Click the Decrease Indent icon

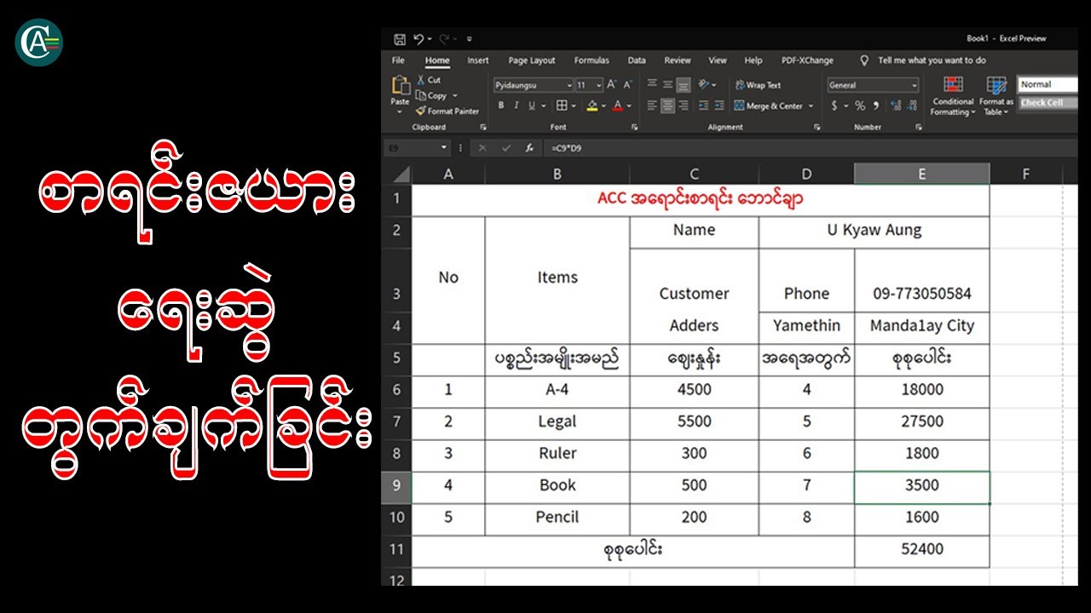click(704, 106)
